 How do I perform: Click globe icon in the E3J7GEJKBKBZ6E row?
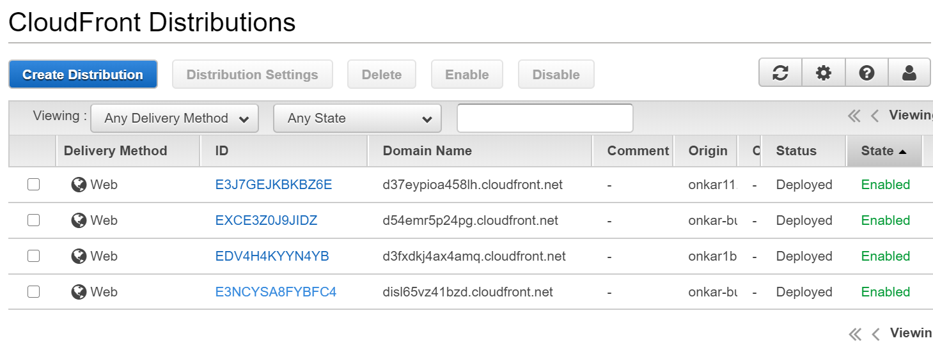[79, 185]
